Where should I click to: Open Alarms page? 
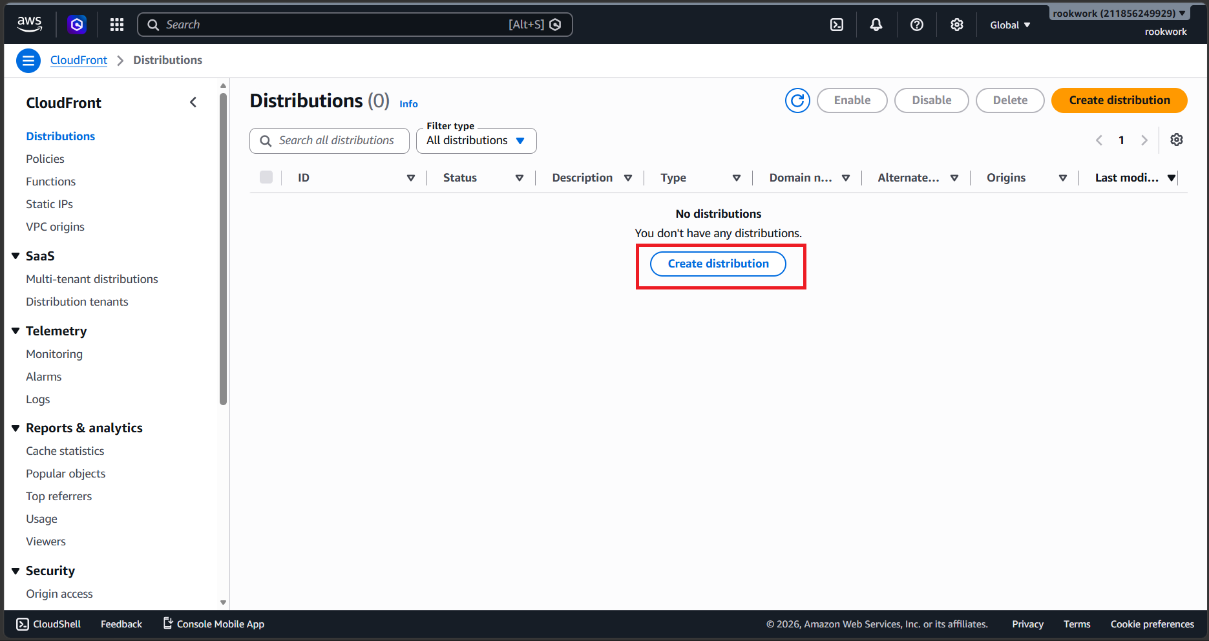tap(44, 377)
